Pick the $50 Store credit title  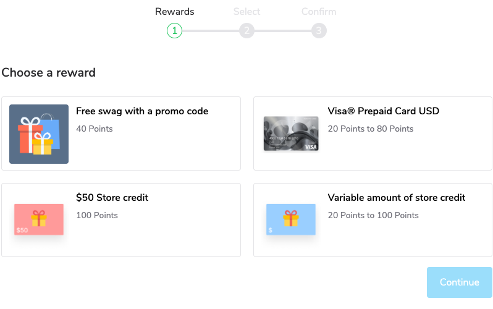point(112,198)
